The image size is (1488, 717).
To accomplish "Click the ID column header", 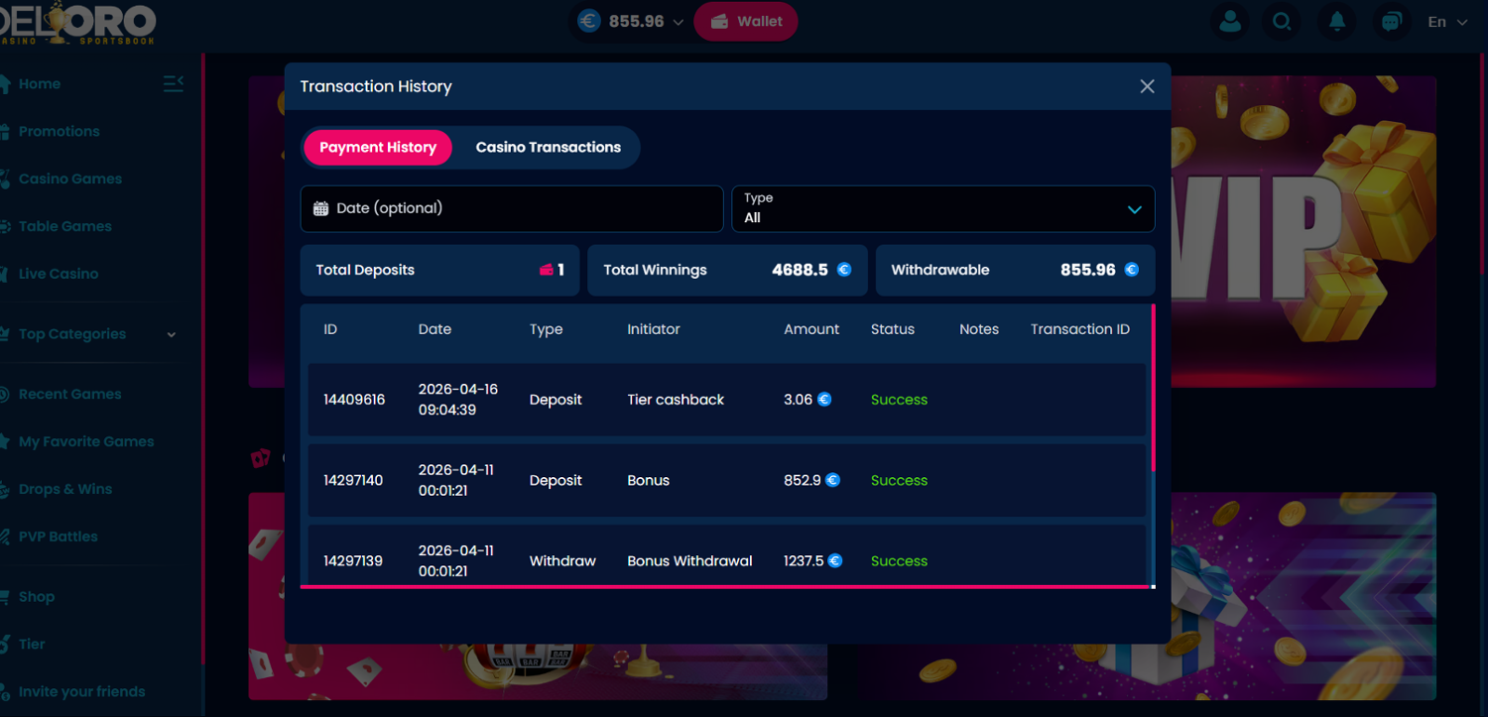I will [x=330, y=329].
